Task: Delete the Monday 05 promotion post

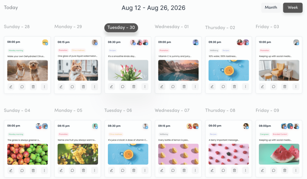Action: pyautogui.click(x=83, y=170)
